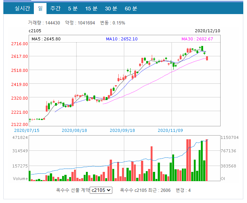Open the c2105 contract dropdown
Image resolution: width=247 pixels, height=203 pixels.
(101, 190)
